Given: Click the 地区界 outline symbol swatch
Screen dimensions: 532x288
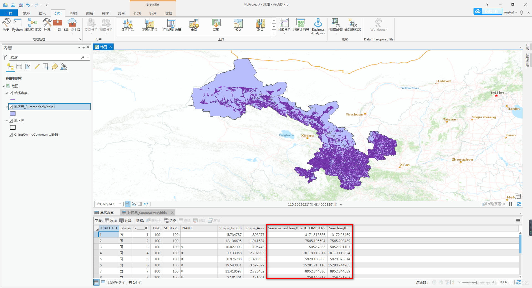Looking at the screenshot, I should (13, 127).
